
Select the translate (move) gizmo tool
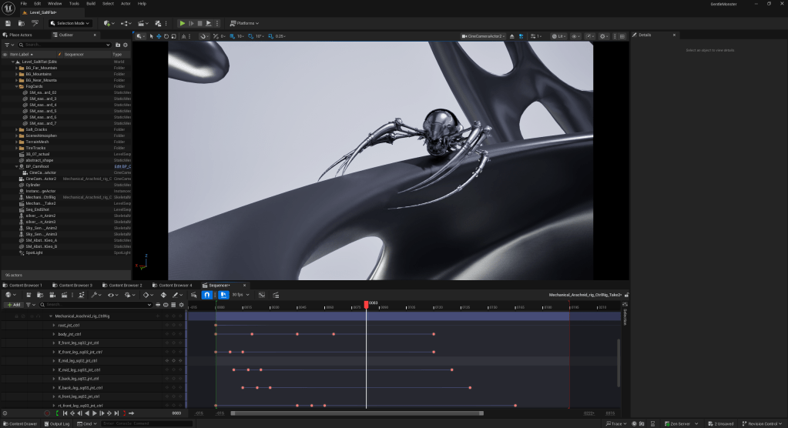point(159,36)
